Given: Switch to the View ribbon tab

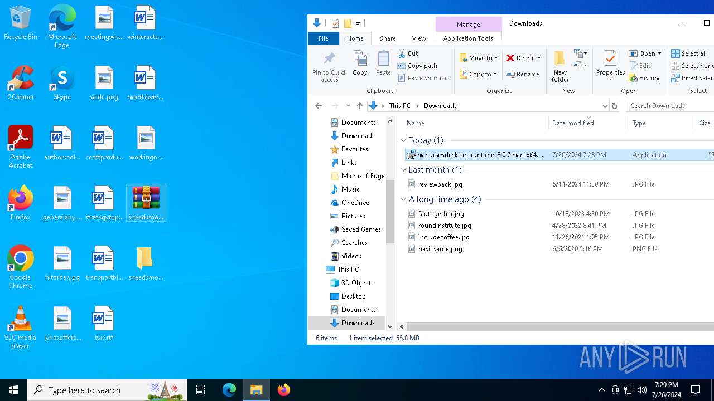Looking at the screenshot, I should tap(419, 38).
